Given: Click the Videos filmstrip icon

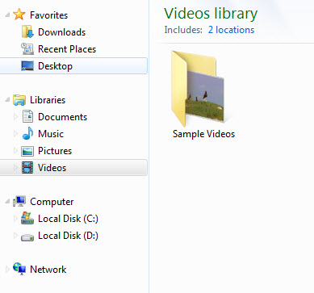Looking at the screenshot, I should coord(27,168).
